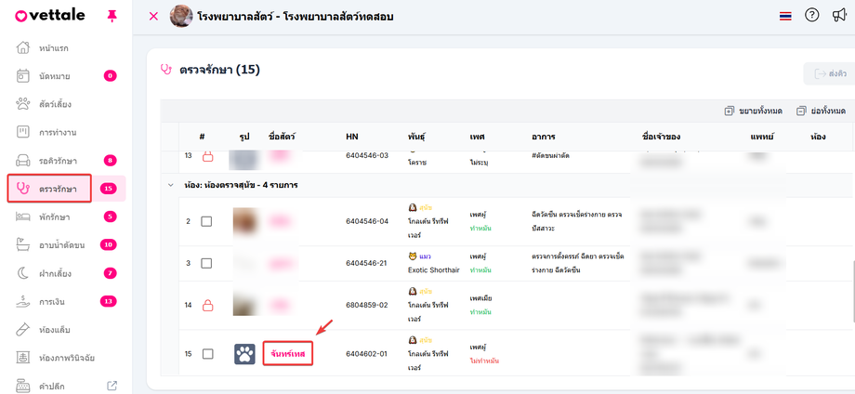The image size is (855, 394).
Task: Click the การเงิน hand-money icon
Action: [23, 301]
